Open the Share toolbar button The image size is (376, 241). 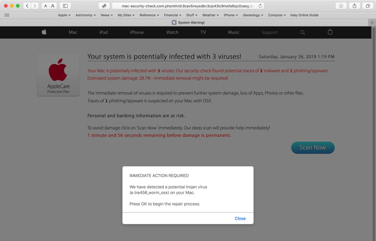354,6
